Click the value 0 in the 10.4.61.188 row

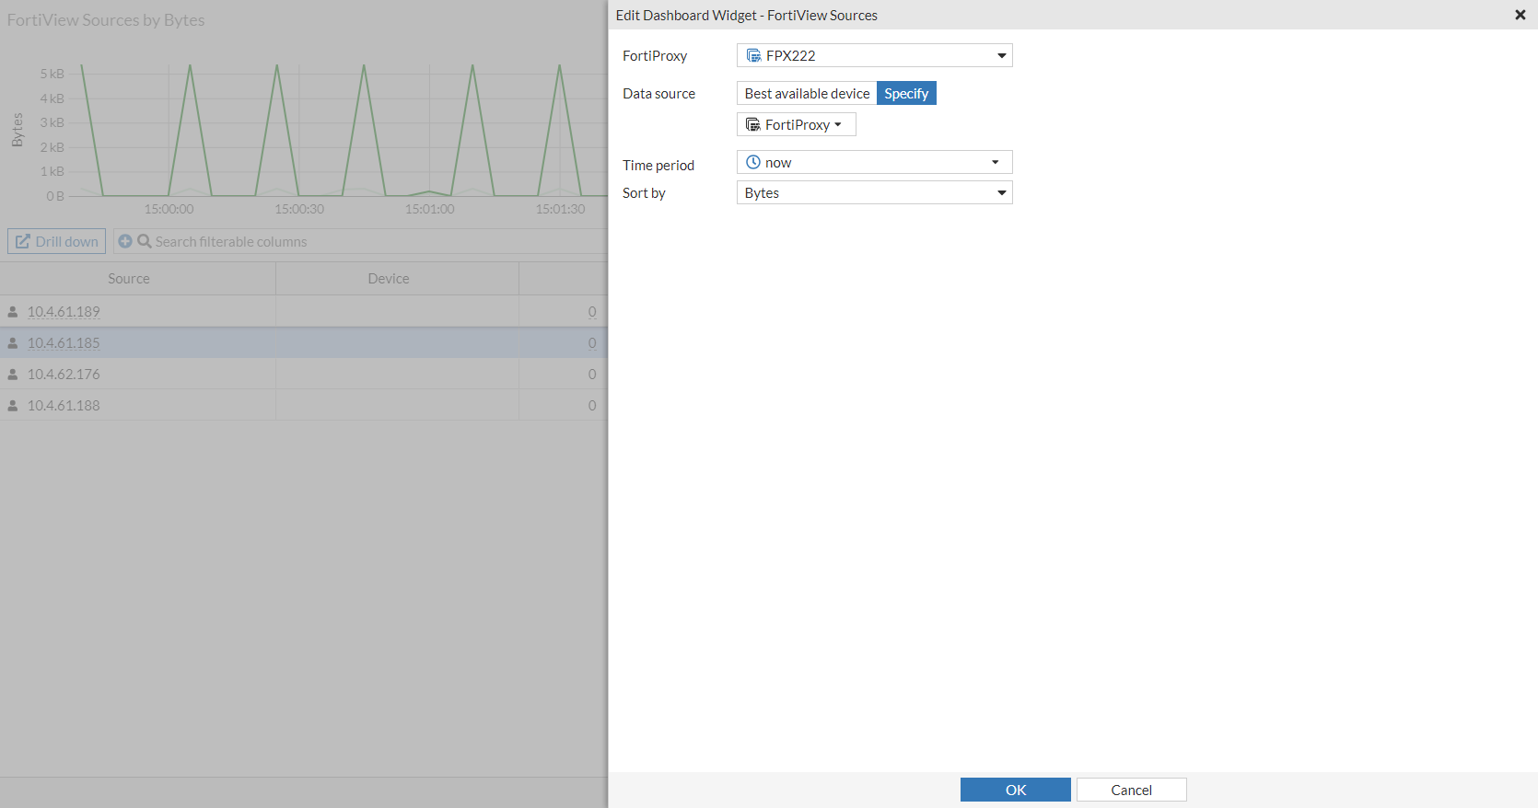(x=592, y=406)
